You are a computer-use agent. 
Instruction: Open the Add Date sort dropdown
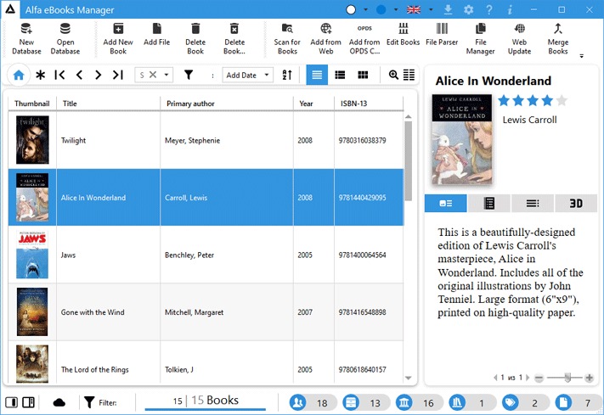tap(248, 75)
